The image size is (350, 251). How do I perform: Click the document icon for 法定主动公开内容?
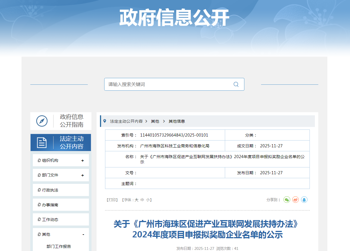click(x=42, y=142)
